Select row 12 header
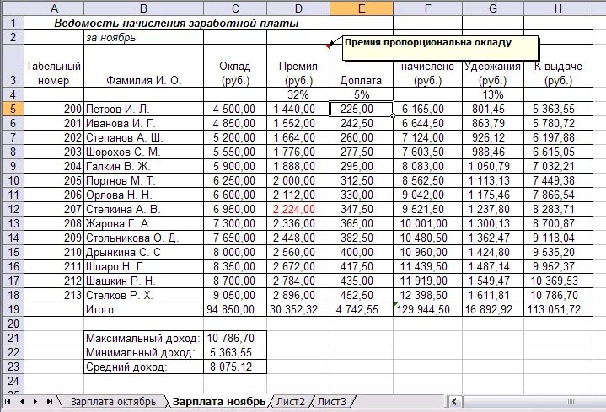The width and height of the screenshot is (606, 412). point(13,209)
